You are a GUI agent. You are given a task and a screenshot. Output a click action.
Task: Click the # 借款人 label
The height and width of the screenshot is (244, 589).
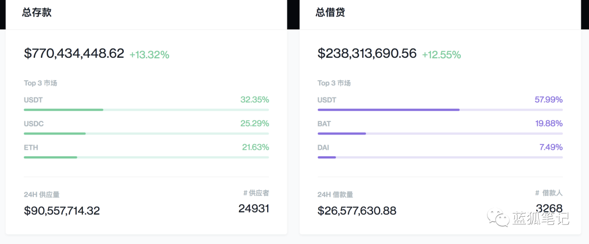(x=549, y=193)
